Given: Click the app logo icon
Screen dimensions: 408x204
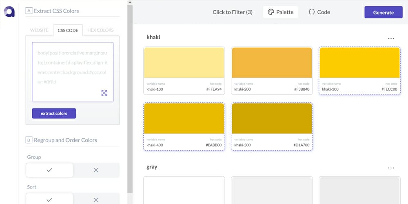Looking at the screenshot, I should click(x=9, y=11).
